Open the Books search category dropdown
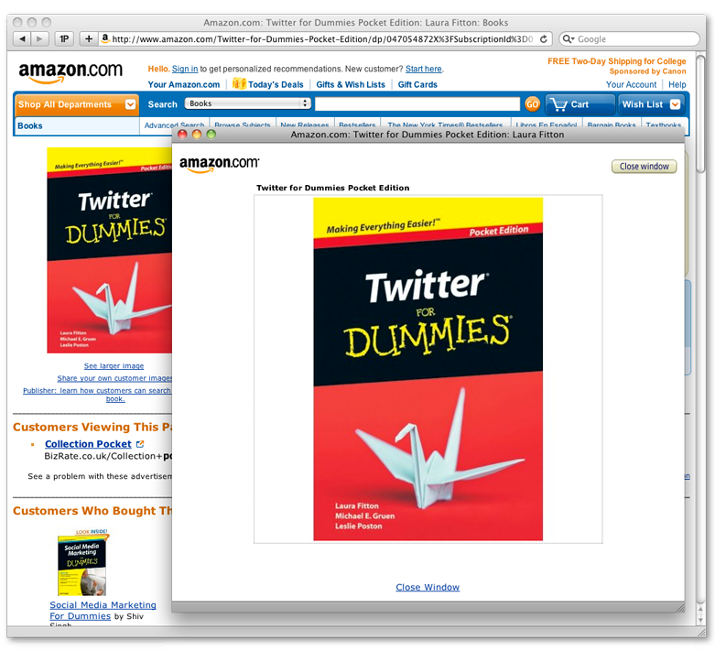 [x=248, y=103]
